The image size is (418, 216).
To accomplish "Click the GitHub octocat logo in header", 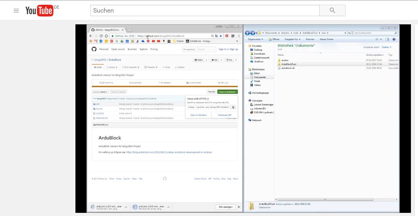I will coord(94,49).
